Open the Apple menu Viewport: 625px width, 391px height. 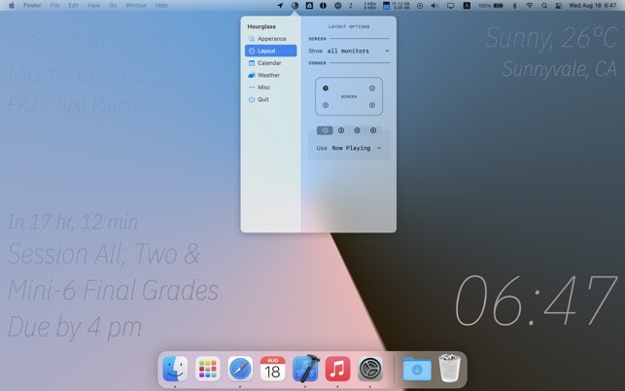pos(12,6)
